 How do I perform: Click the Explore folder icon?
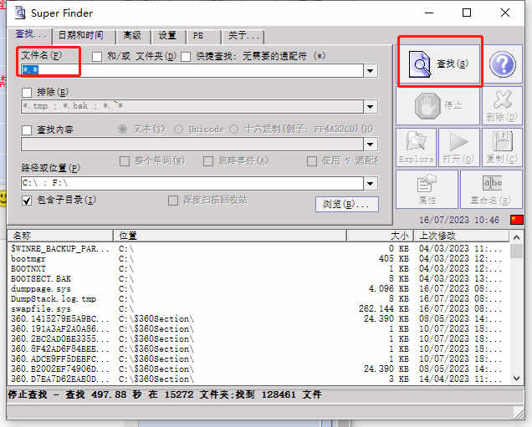[x=416, y=147]
